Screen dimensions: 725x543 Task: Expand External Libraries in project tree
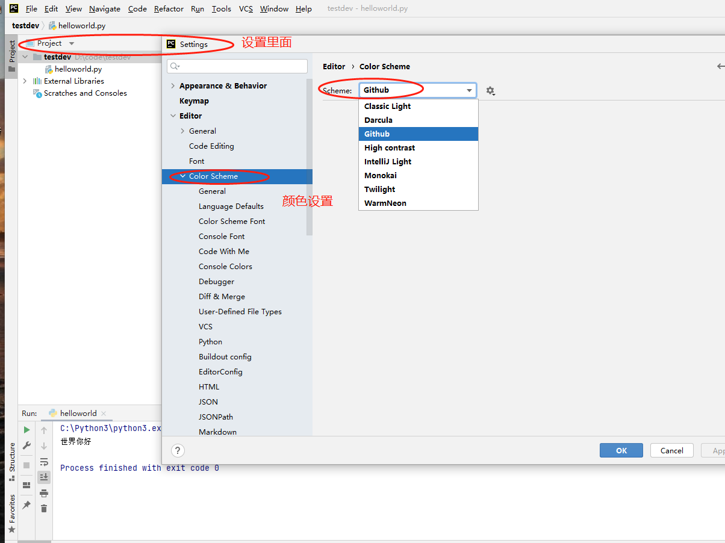click(25, 81)
